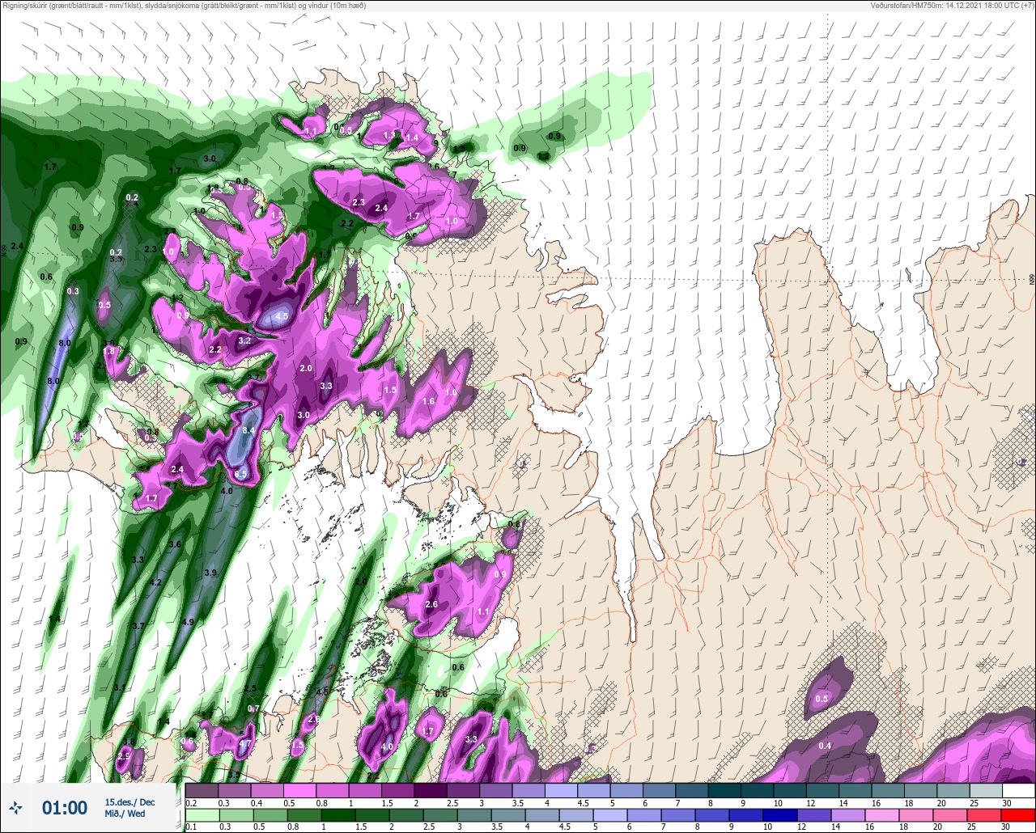
Task: Click the compass star logo beside the time
Action: coord(16,807)
